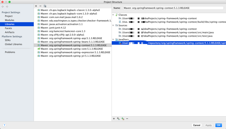Select Maven spring-expression:5.1.3.RELEASE library
The image size is (226, 129).
[73, 52]
